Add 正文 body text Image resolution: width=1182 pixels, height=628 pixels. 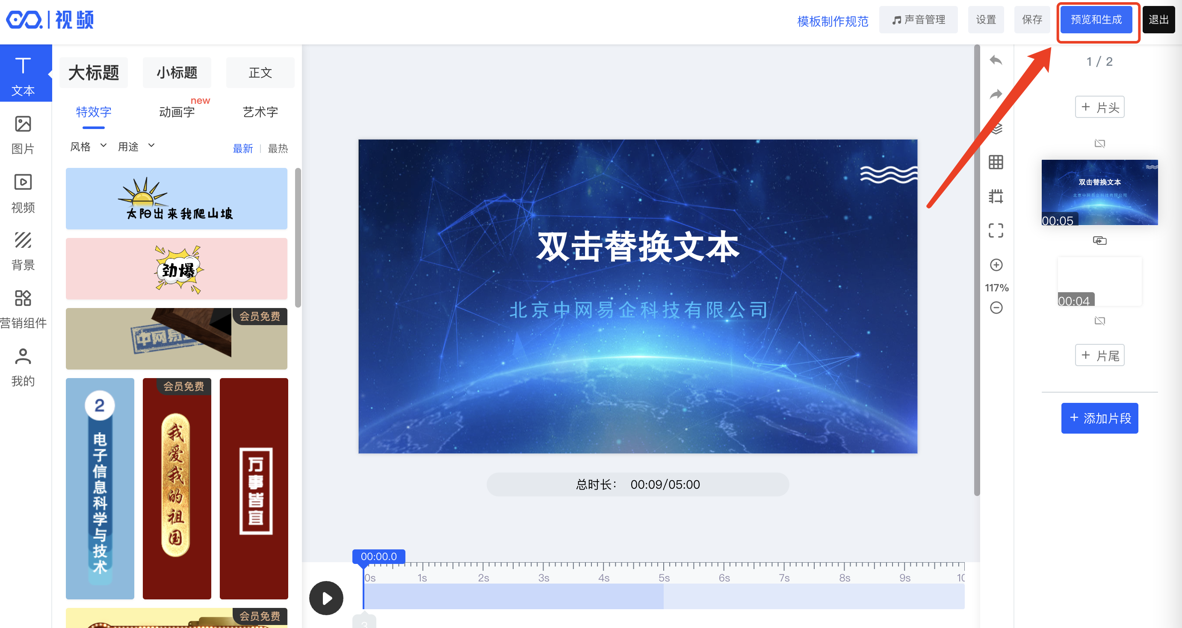[x=260, y=73]
